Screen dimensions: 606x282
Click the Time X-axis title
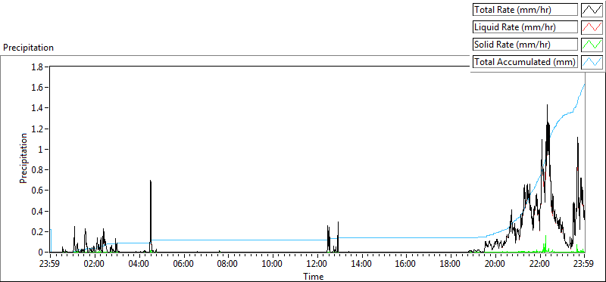313,276
